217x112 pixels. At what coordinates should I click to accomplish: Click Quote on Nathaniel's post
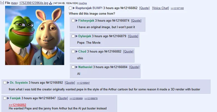pyautogui.click(x=134, y=67)
